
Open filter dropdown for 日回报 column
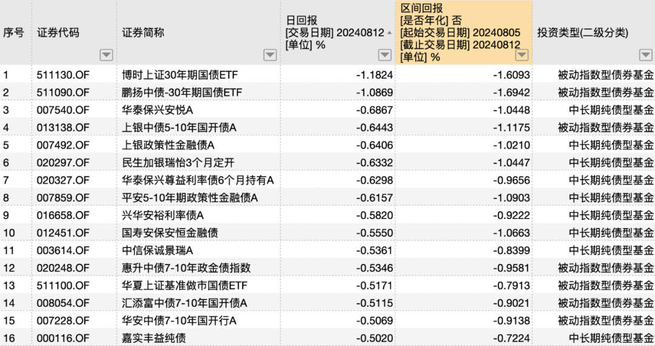[x=385, y=55]
